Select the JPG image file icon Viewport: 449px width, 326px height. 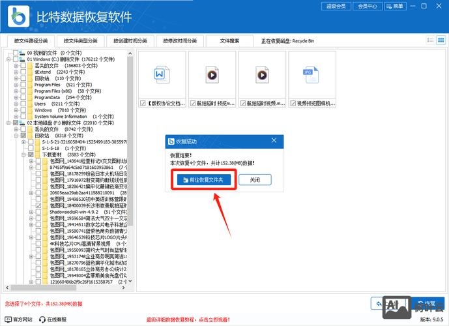click(311, 75)
